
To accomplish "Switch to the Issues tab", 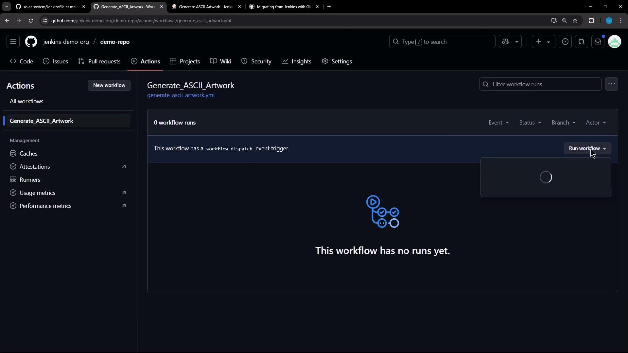I will [x=56, y=61].
